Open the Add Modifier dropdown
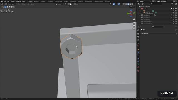The width and height of the screenshot is (178, 100). (159, 34)
